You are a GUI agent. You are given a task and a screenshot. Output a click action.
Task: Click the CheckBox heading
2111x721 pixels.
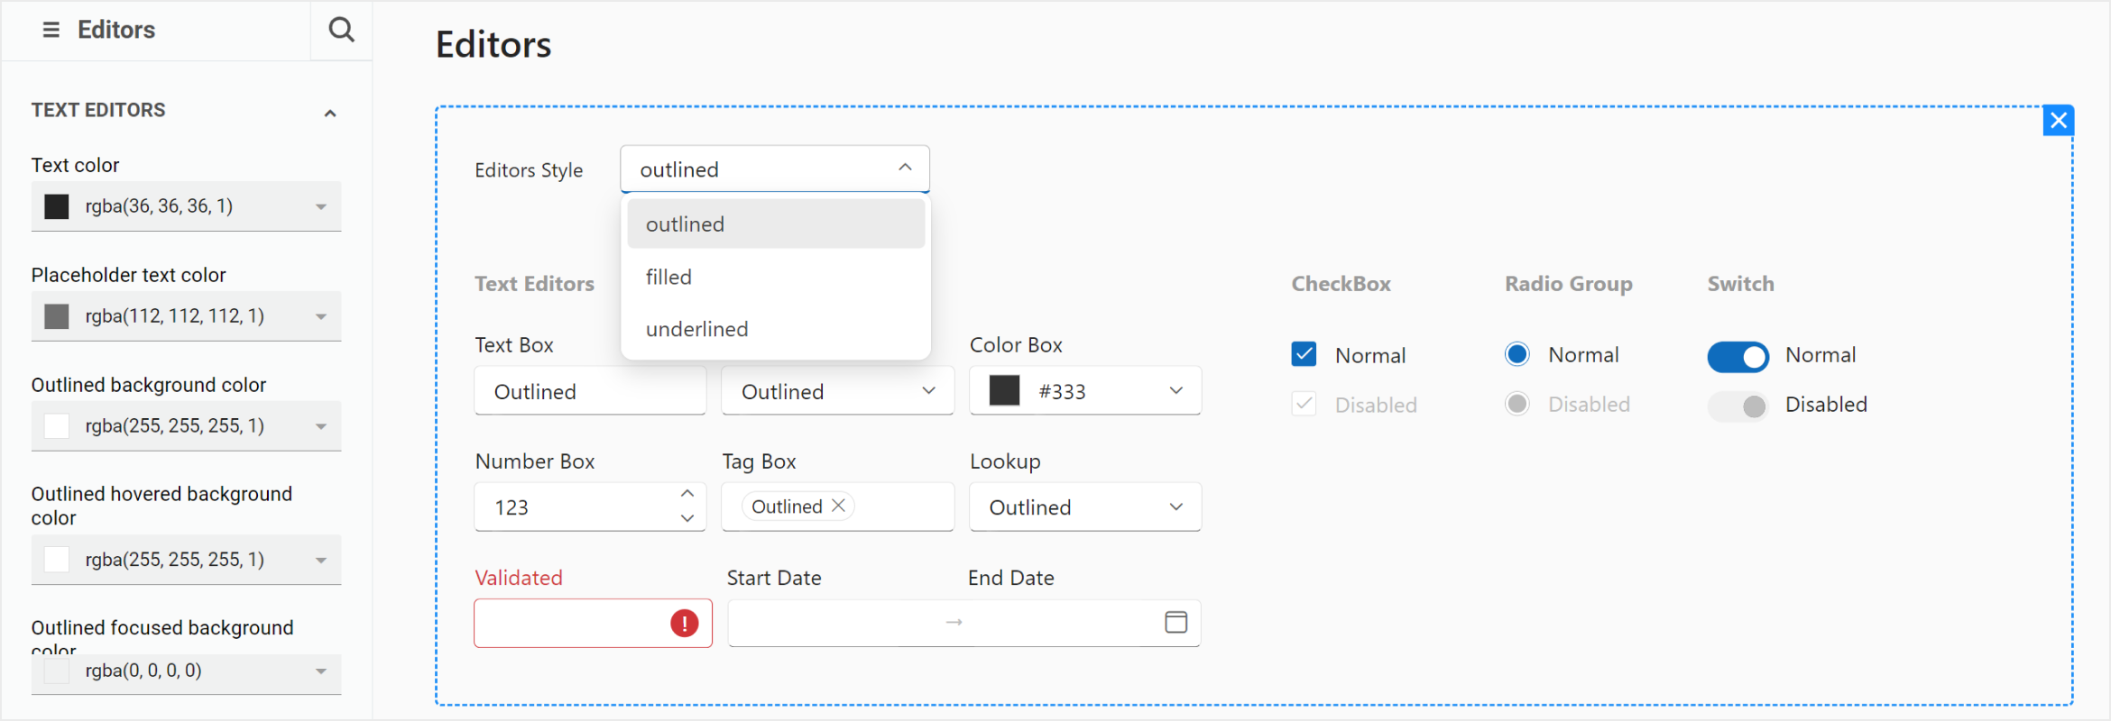point(1341,284)
